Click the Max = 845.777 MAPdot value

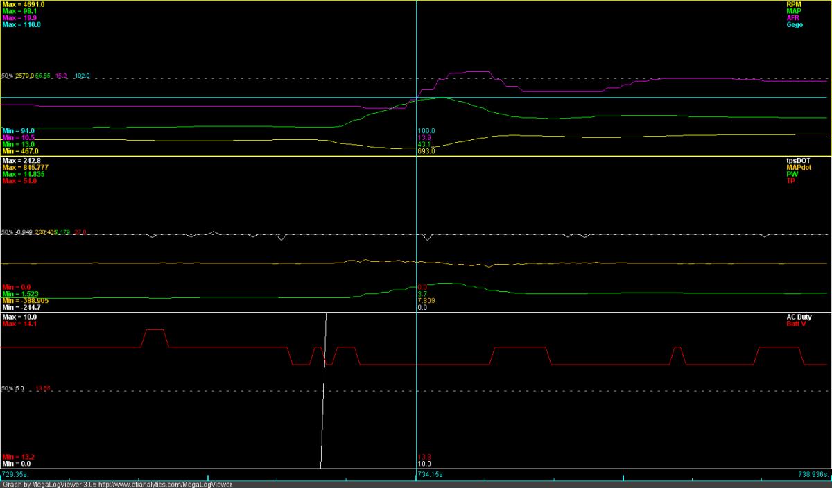pos(25,168)
